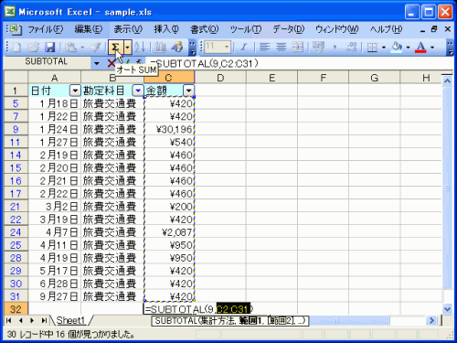The image size is (457, 343).
Task: Click the center align icon
Action: pyautogui.click(x=281, y=48)
